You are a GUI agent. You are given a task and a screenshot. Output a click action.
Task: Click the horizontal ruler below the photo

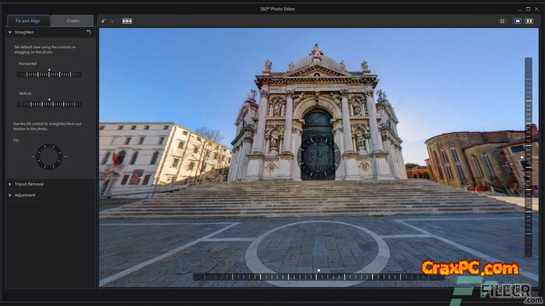(318, 277)
